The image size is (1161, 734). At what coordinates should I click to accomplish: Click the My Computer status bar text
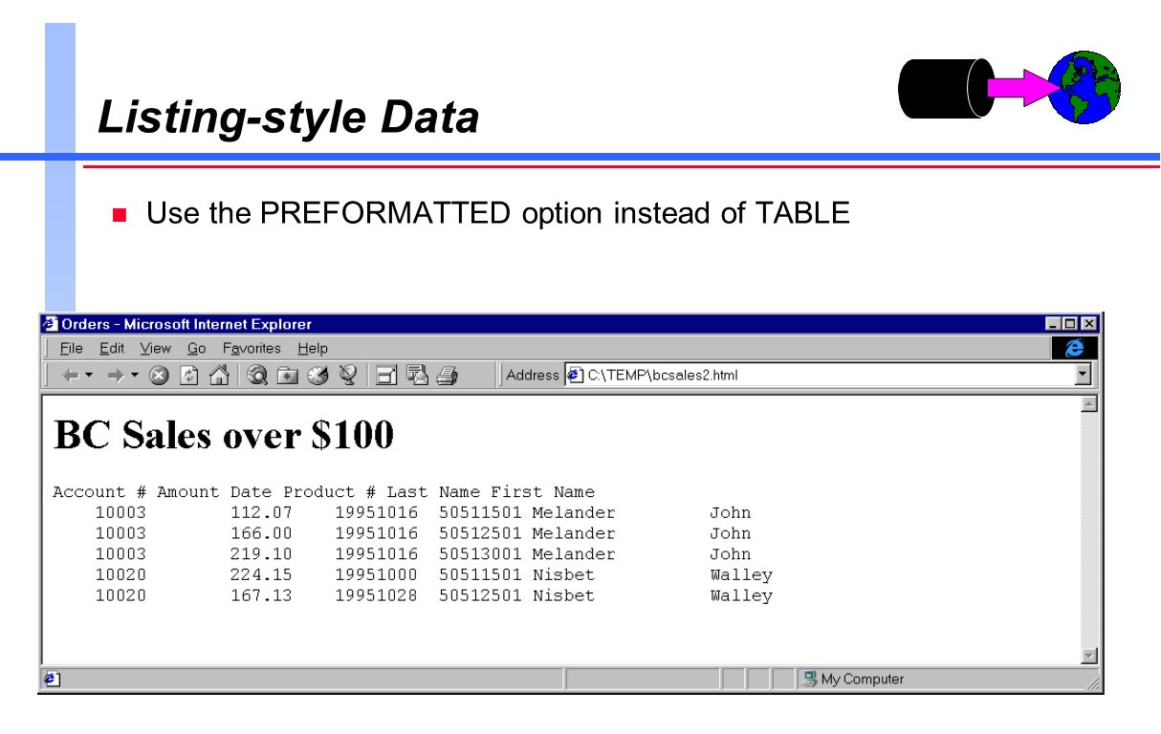click(x=862, y=680)
